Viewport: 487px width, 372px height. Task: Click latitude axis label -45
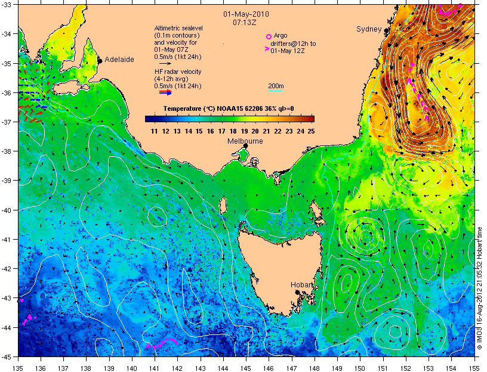(6, 356)
